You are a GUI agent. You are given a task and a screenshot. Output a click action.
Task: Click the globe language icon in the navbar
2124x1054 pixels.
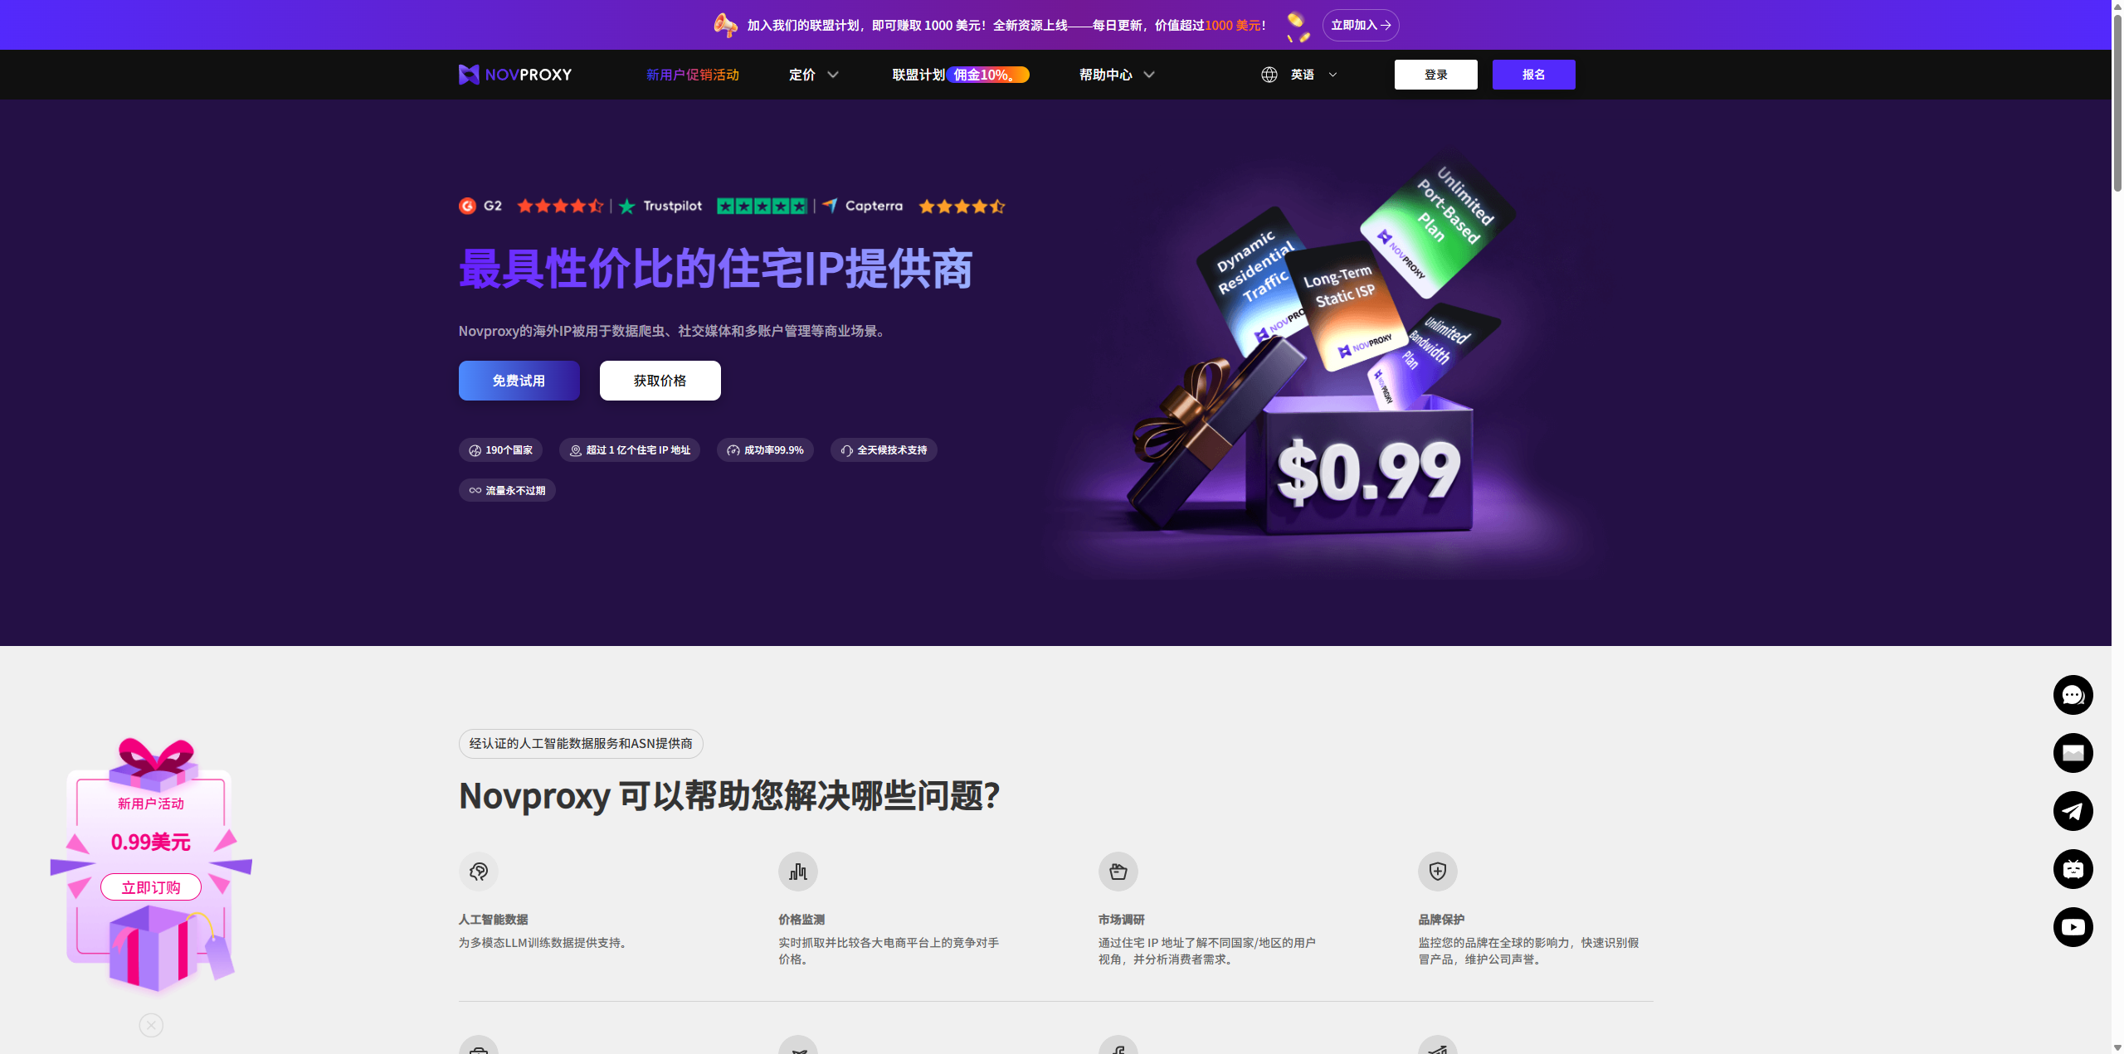(x=1269, y=75)
